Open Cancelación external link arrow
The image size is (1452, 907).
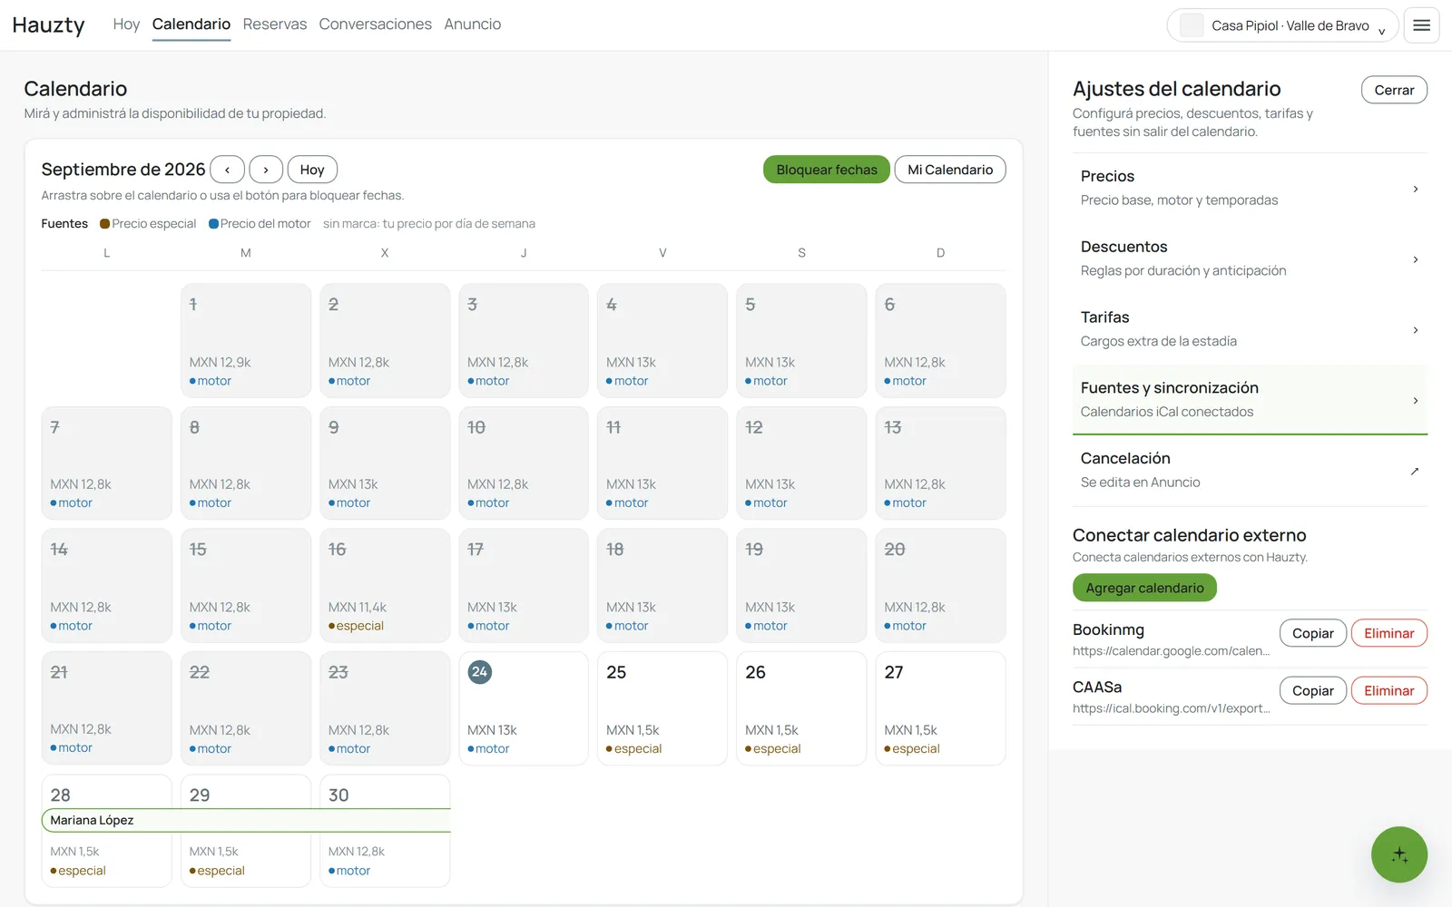click(x=1415, y=471)
